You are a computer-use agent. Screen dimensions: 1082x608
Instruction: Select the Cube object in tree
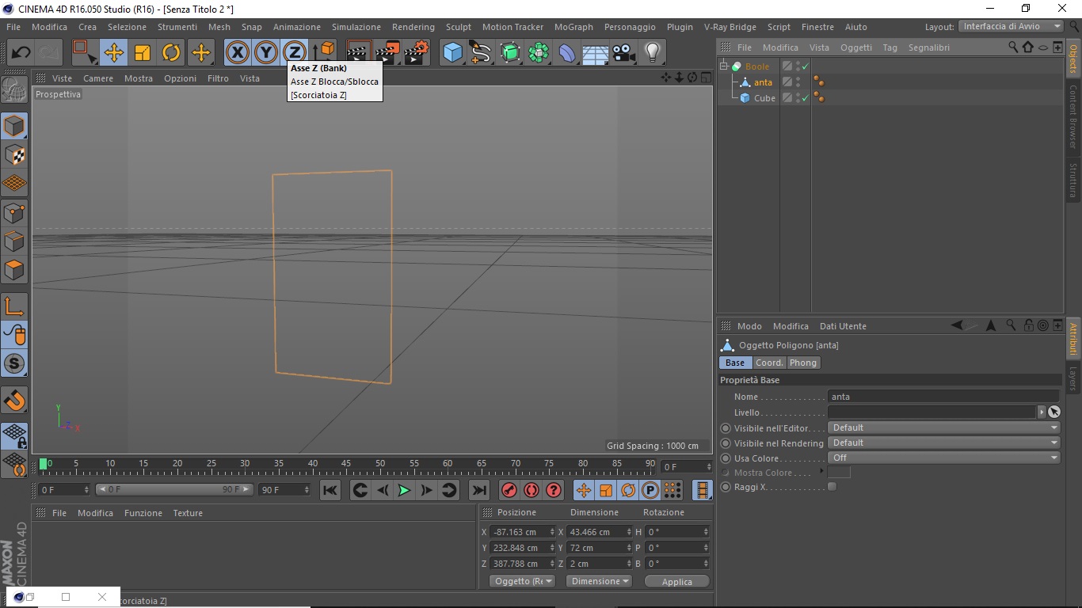tap(764, 98)
